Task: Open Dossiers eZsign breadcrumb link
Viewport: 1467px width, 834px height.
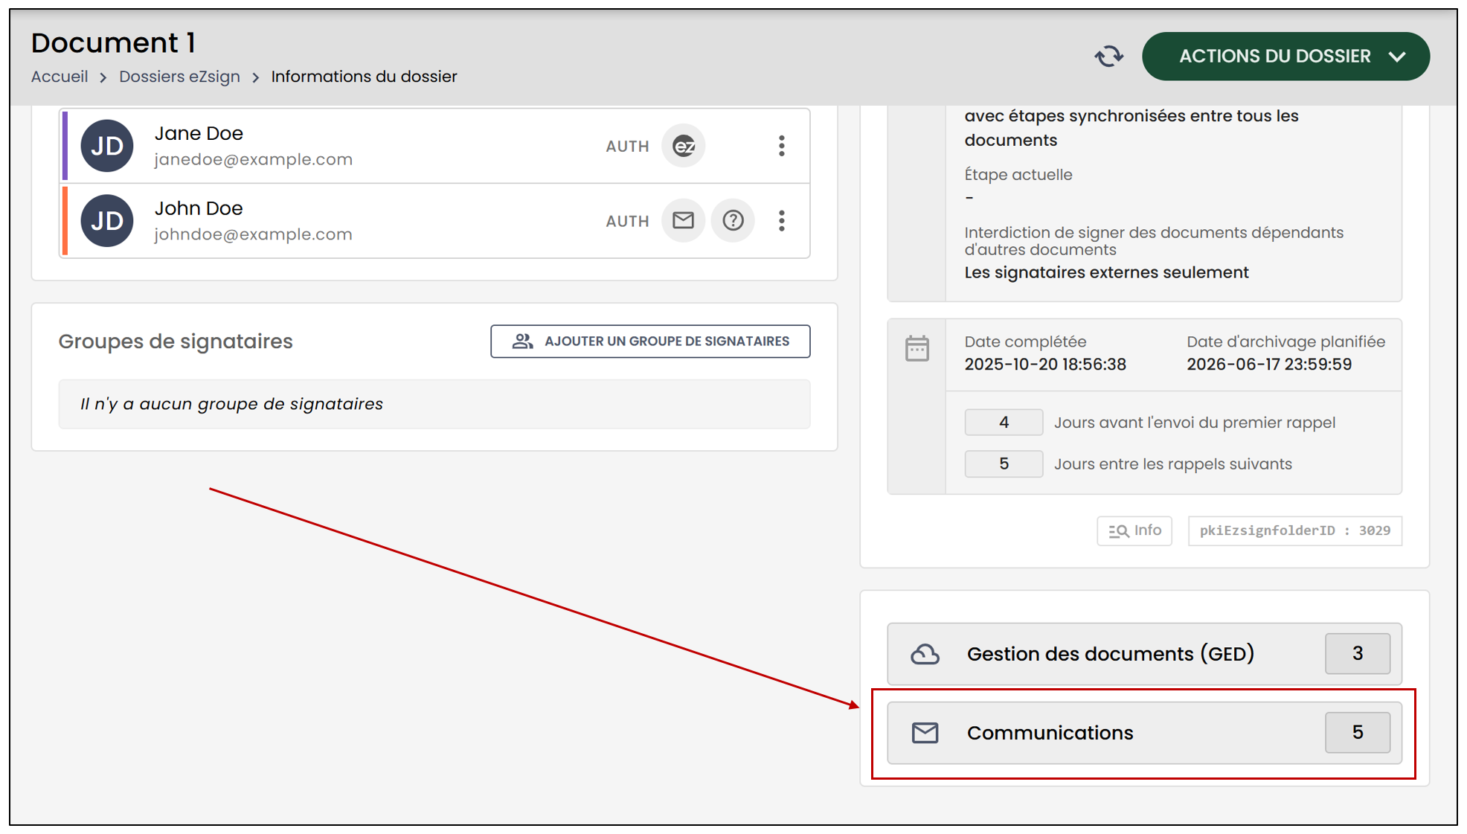Action: tap(179, 77)
